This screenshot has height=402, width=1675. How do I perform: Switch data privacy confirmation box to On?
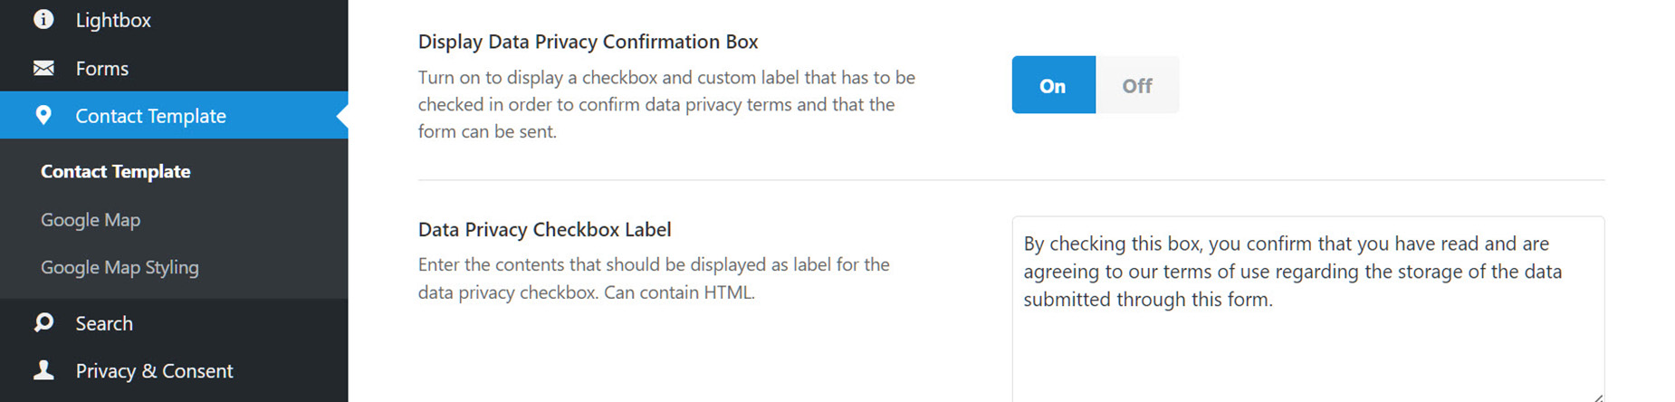[x=1053, y=85]
